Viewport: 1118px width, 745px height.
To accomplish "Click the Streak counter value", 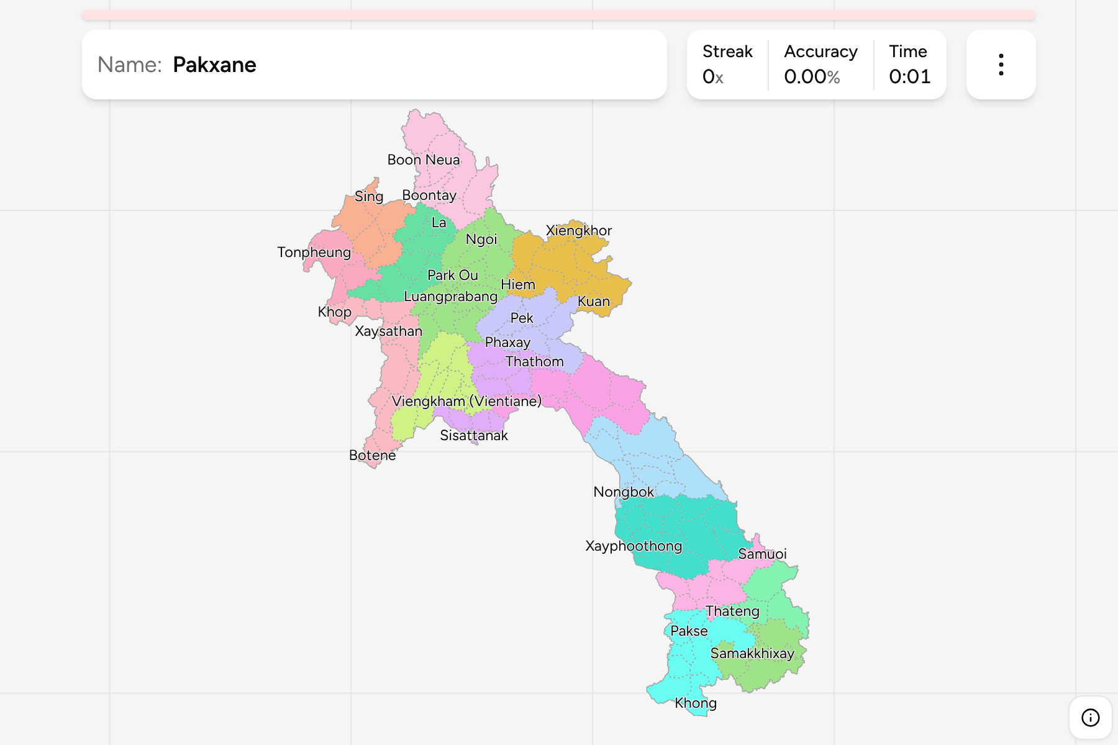I will click(713, 77).
